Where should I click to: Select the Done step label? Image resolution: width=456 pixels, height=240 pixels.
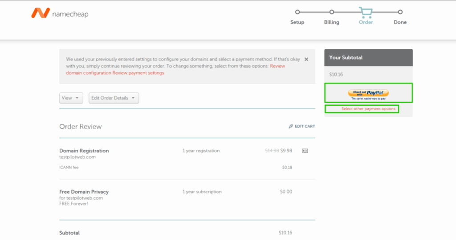coord(400,22)
